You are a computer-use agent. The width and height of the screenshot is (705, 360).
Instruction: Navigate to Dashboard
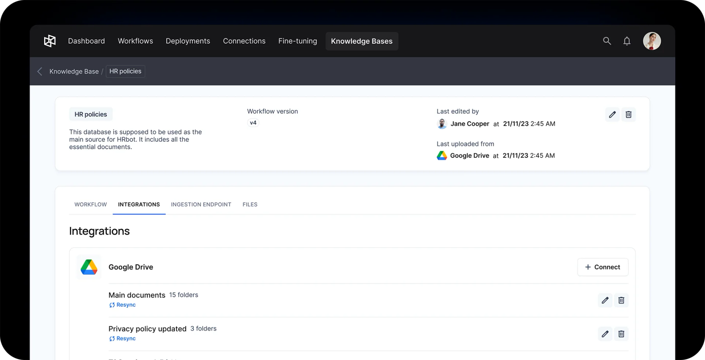coord(86,41)
